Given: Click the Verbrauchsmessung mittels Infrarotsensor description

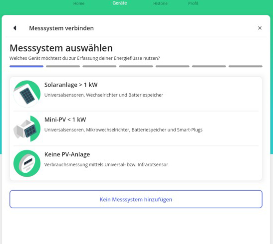Looking at the screenshot, I should click(x=106, y=165).
